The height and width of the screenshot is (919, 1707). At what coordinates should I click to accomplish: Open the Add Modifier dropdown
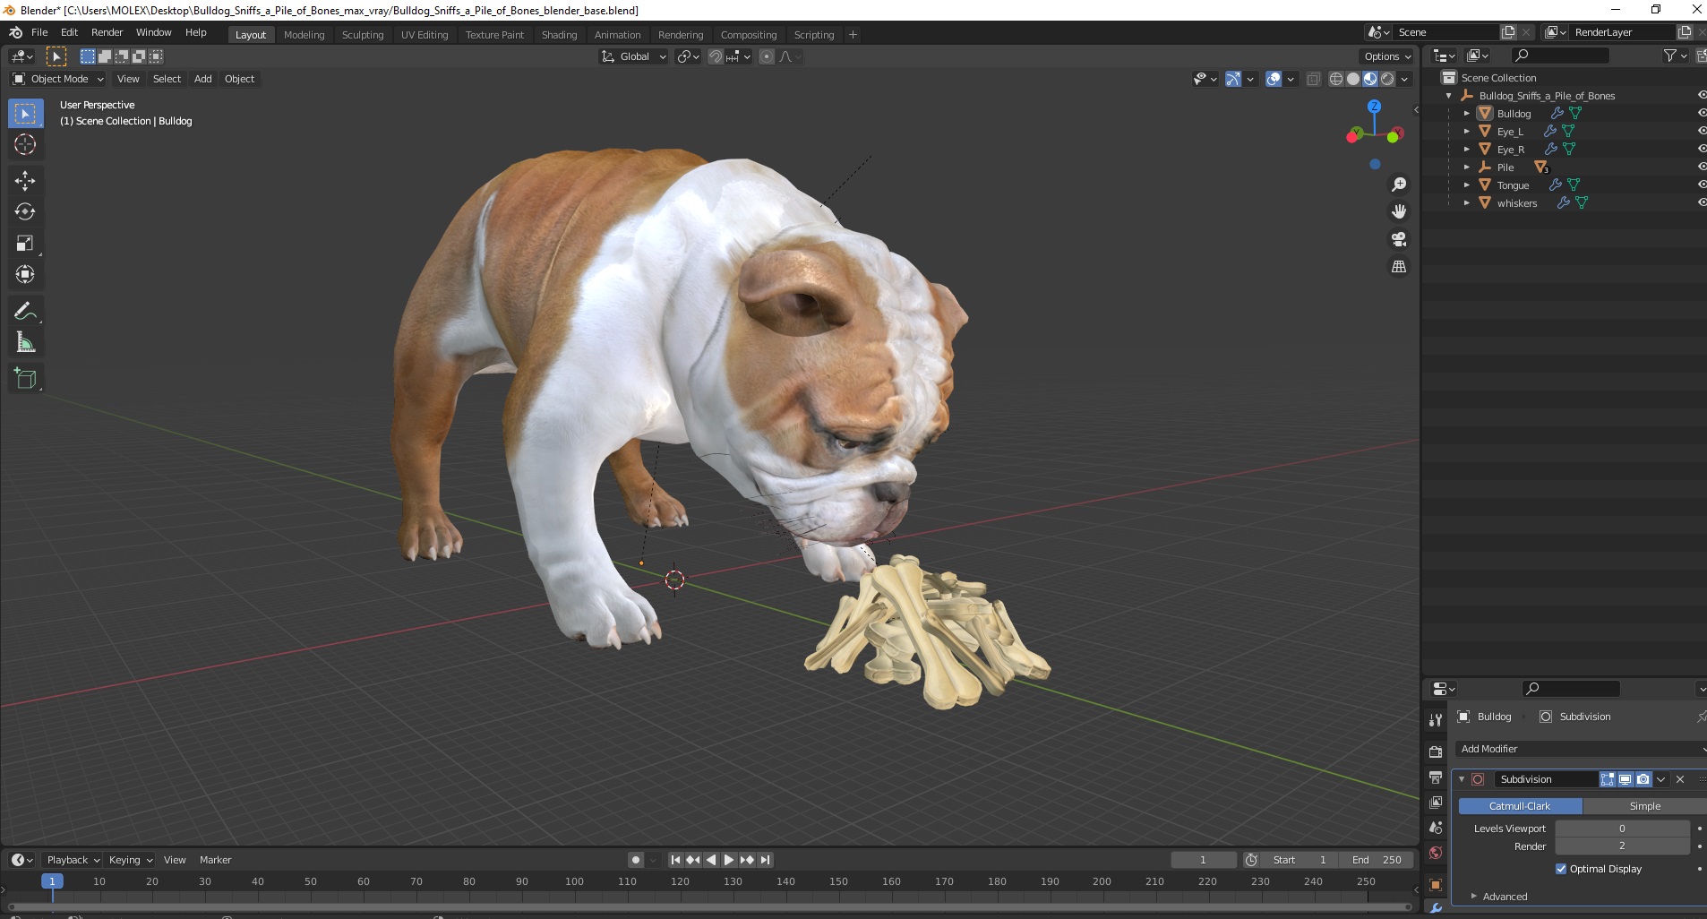tap(1581, 749)
